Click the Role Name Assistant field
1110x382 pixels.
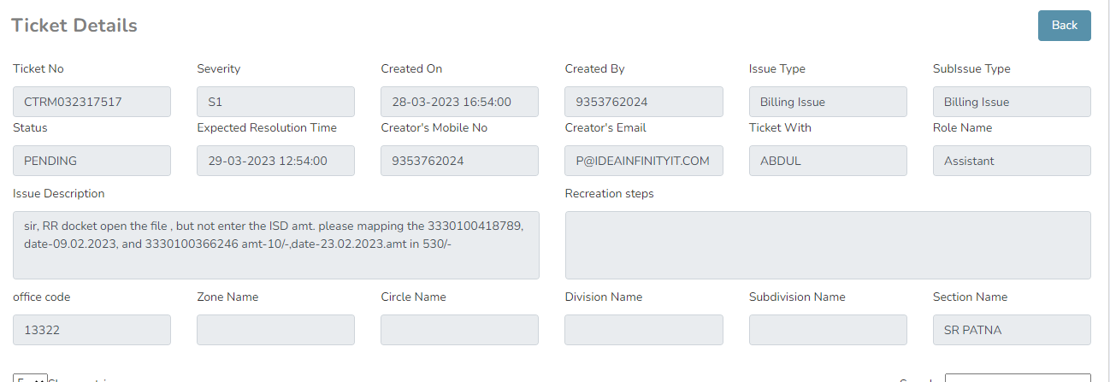(1011, 161)
